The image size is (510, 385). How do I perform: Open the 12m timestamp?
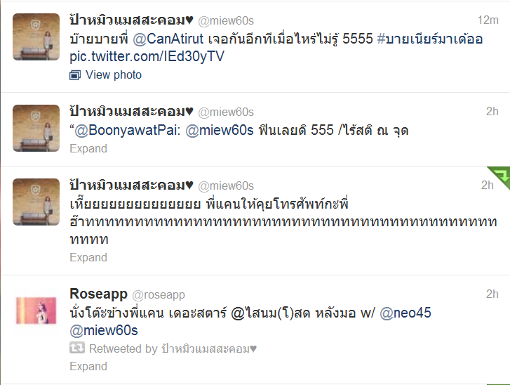click(x=488, y=20)
